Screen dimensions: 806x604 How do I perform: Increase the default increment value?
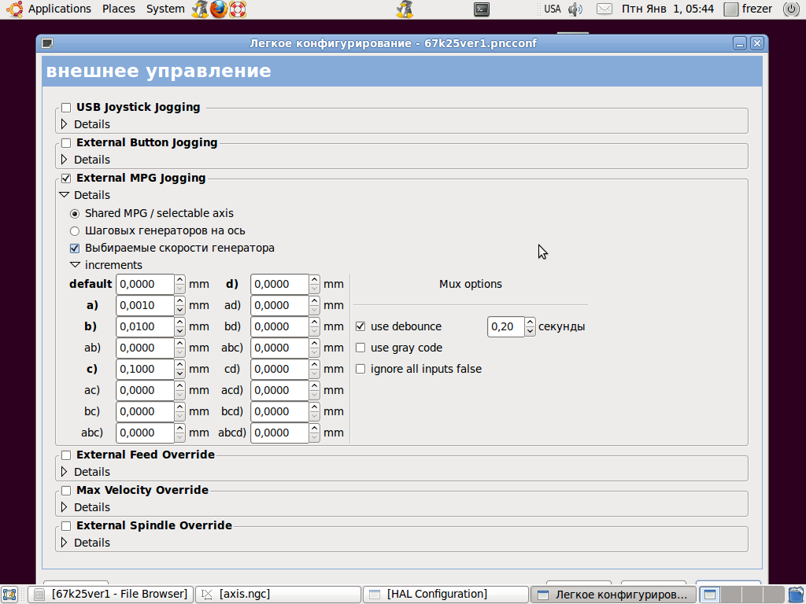[x=179, y=280]
